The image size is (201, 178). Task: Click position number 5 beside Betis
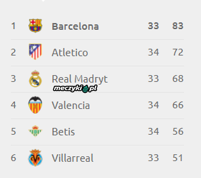[13, 131]
